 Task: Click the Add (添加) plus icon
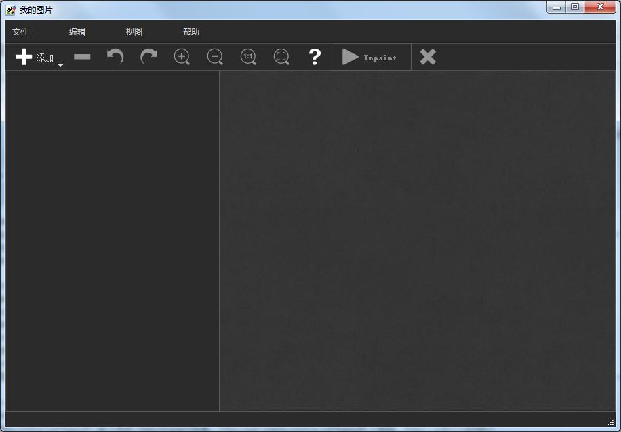pyautogui.click(x=24, y=57)
